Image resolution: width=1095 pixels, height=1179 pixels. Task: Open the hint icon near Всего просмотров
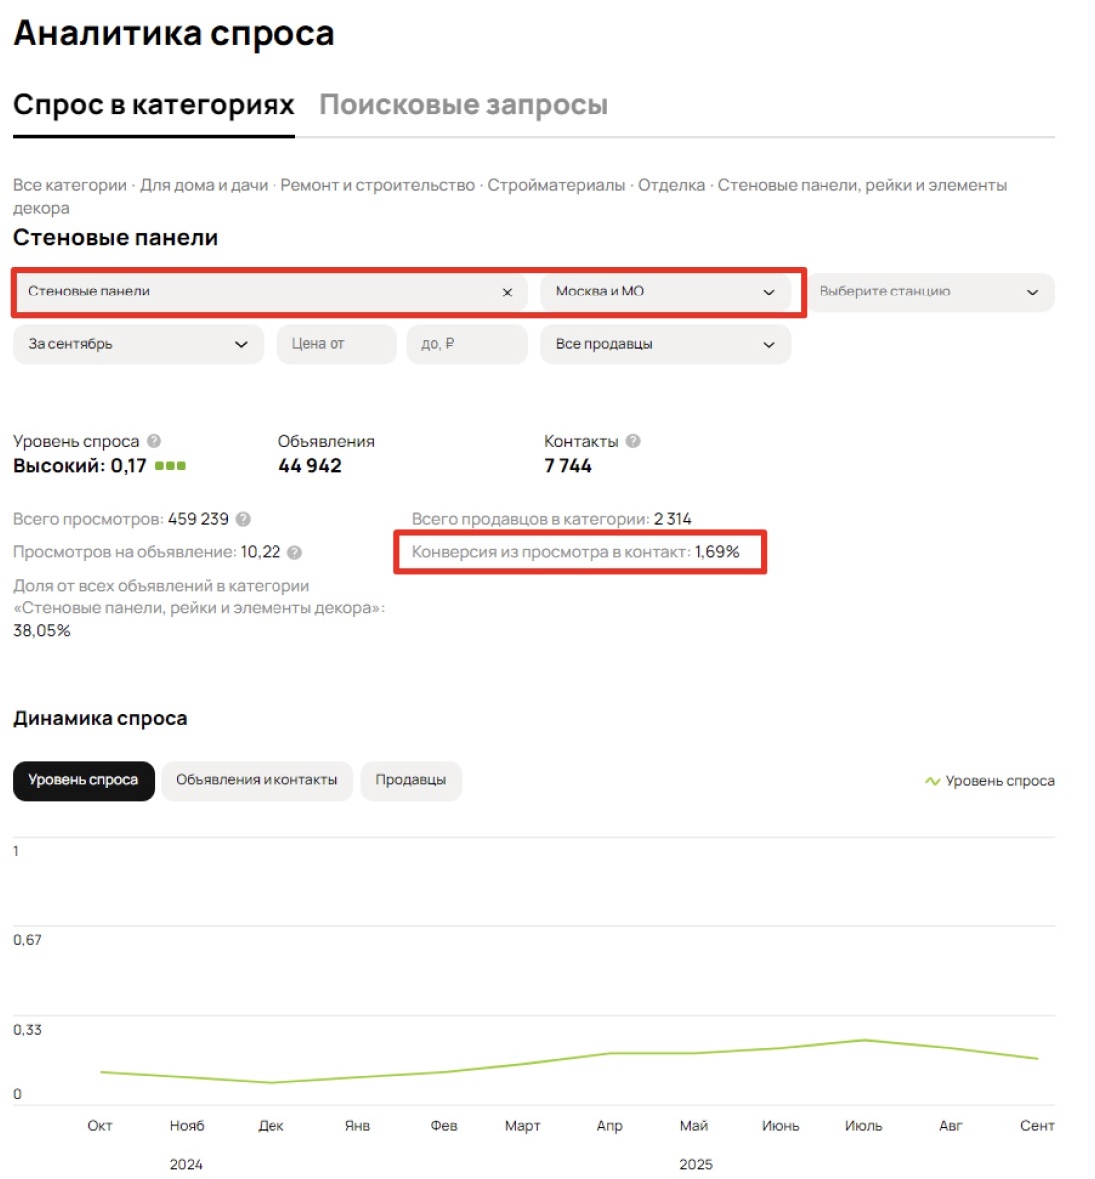(243, 518)
